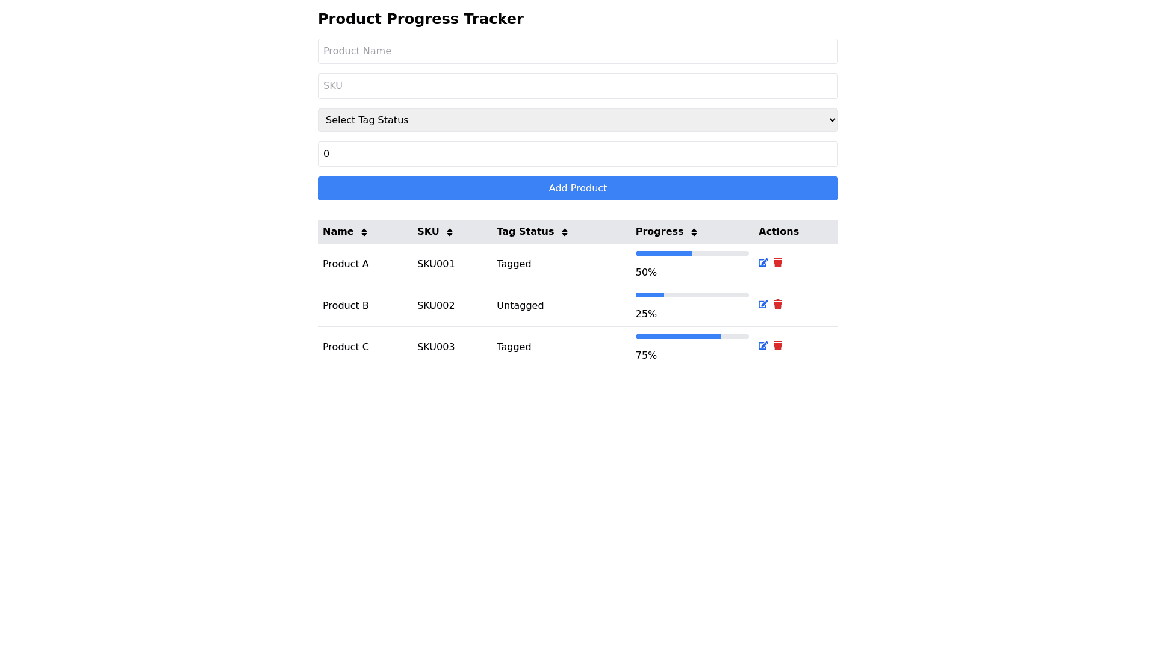Screen dimensions: 1156x650
Task: Focus the Product Name input field
Action: click(577, 51)
